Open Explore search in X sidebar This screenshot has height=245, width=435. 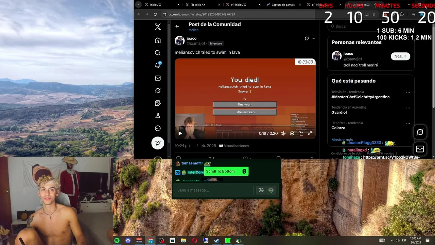[x=158, y=53]
